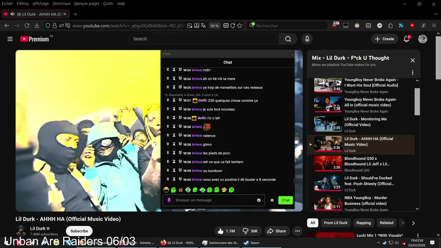Dislike the video with 36K thumbs down
The width and height of the screenshot is (441, 248).
pos(250,231)
